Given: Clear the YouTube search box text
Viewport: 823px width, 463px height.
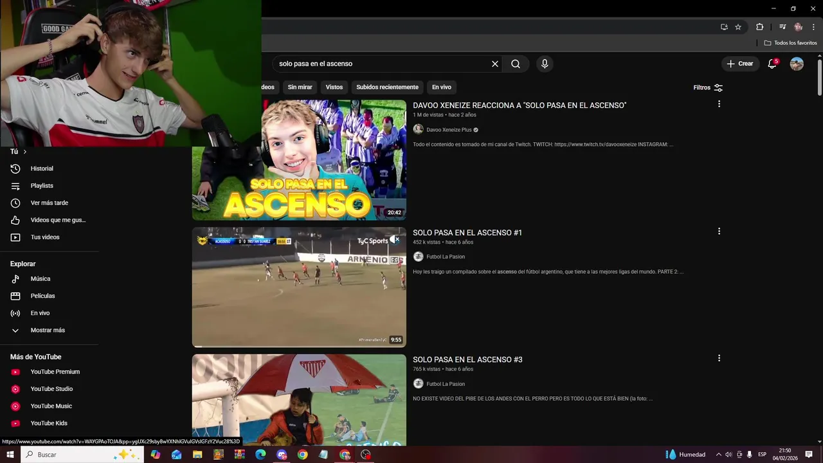Looking at the screenshot, I should 495,64.
